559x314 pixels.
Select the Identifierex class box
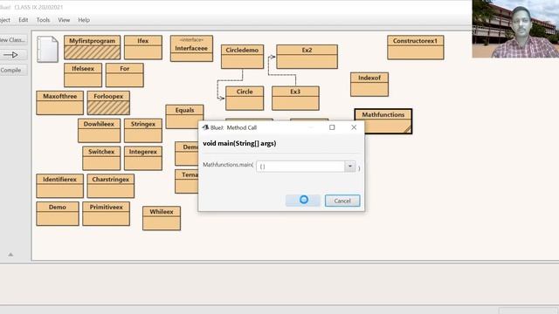coord(60,186)
